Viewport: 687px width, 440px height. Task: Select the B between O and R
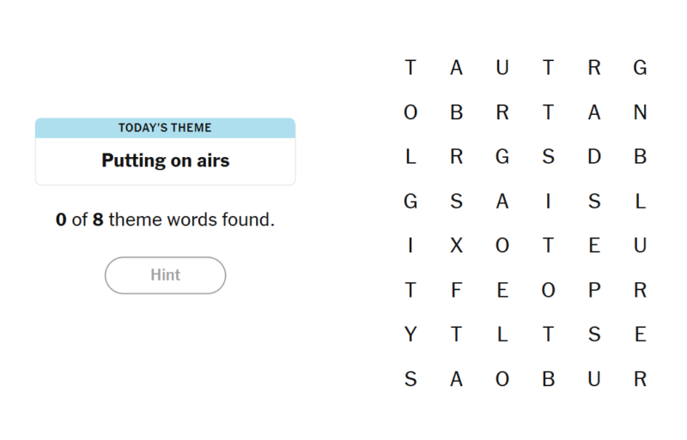point(456,112)
